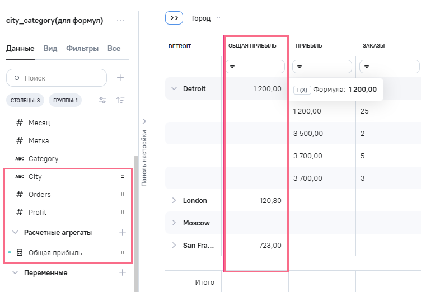This screenshot has width=421, height=292.
Task: Open the settings sliders icon
Action: (x=102, y=101)
